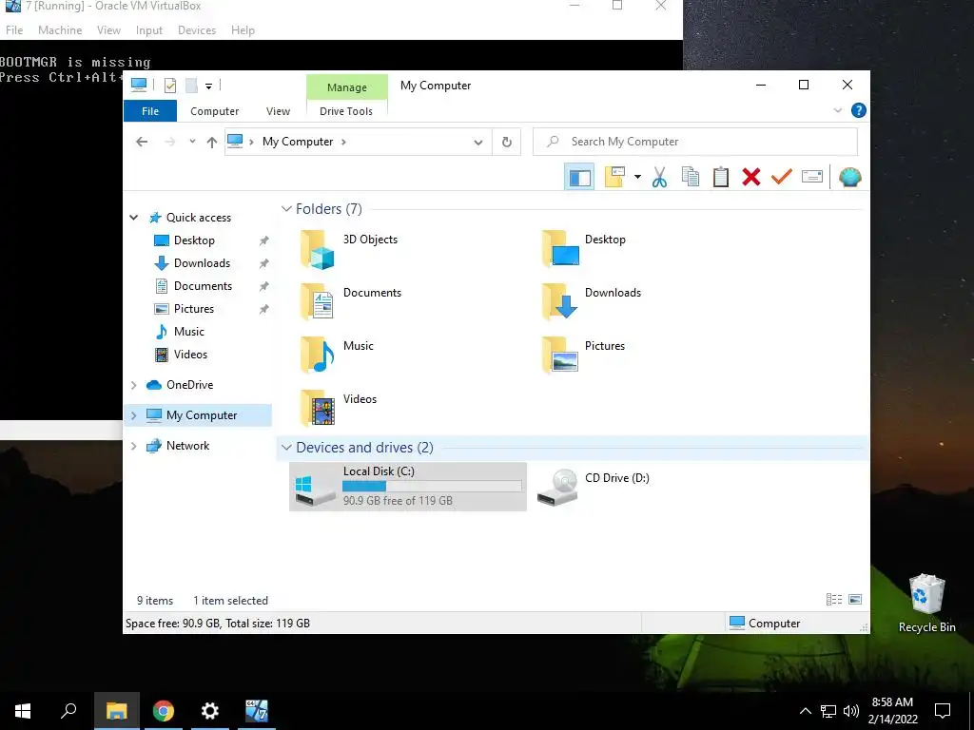Unpin Desktop using its pin icon
The height and width of the screenshot is (730, 974).
click(264, 240)
